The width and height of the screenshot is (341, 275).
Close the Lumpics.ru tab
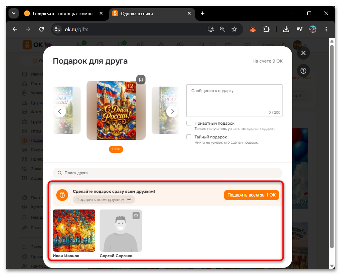[101, 13]
